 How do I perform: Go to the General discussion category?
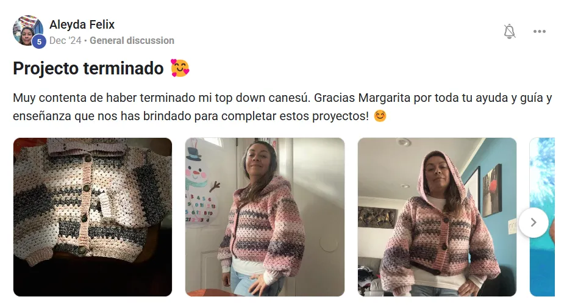[x=132, y=41]
